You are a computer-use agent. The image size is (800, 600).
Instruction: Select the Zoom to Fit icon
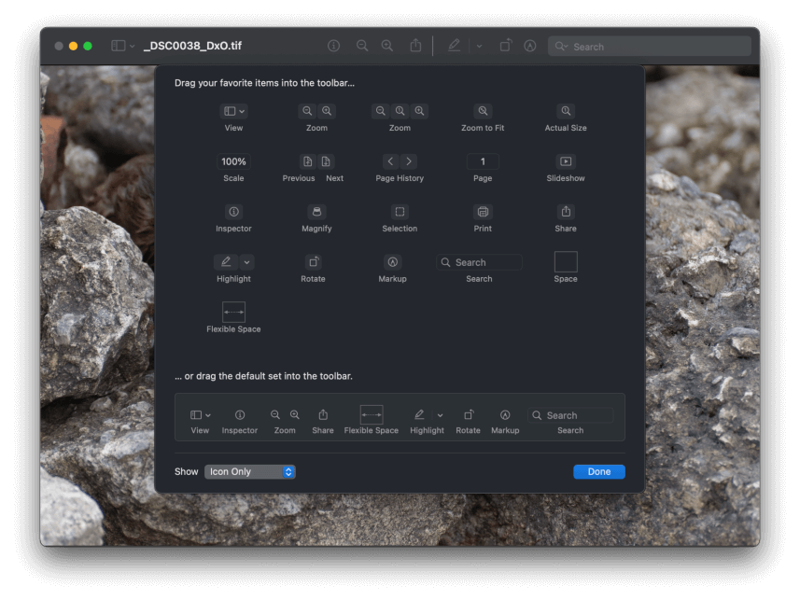coord(483,110)
